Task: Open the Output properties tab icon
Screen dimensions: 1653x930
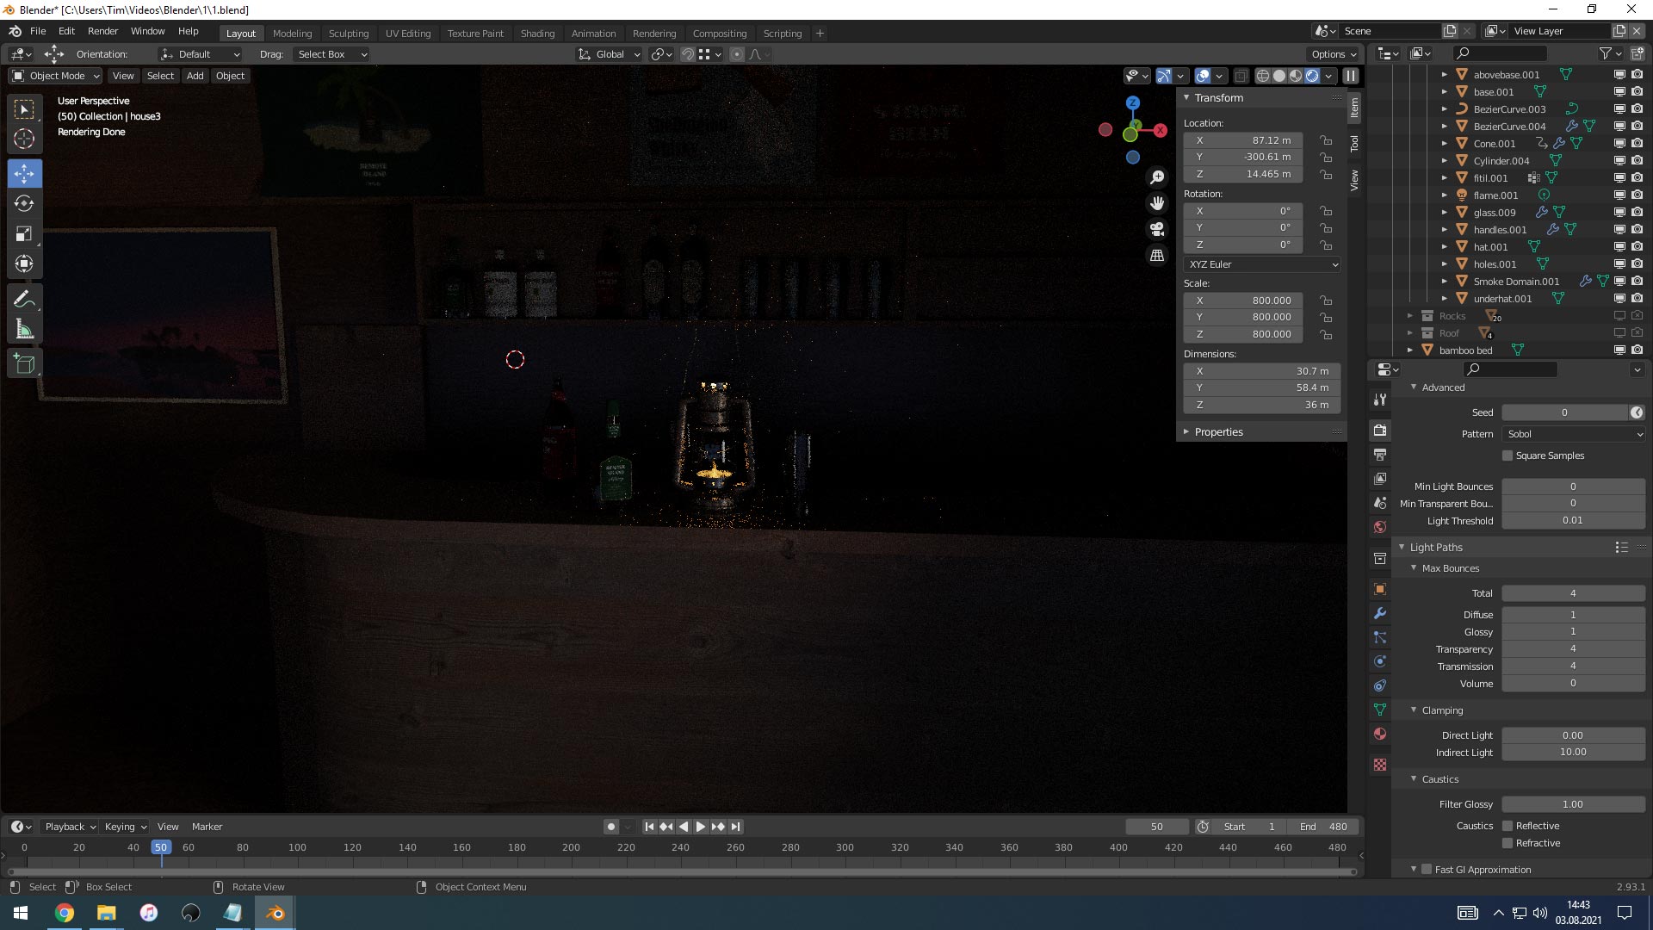Action: coord(1380,454)
